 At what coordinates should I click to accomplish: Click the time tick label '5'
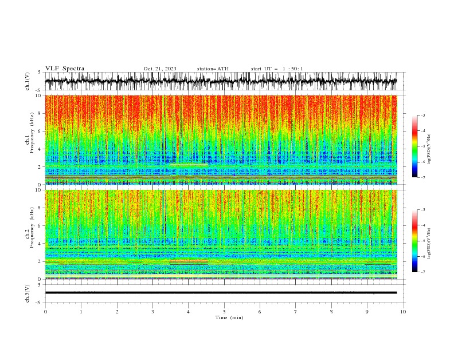(x=224, y=312)
